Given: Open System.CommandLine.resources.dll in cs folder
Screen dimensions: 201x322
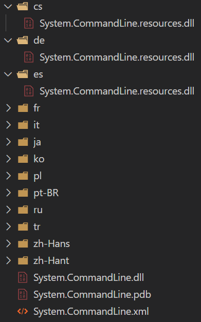Looking at the screenshot, I should click(x=117, y=24).
